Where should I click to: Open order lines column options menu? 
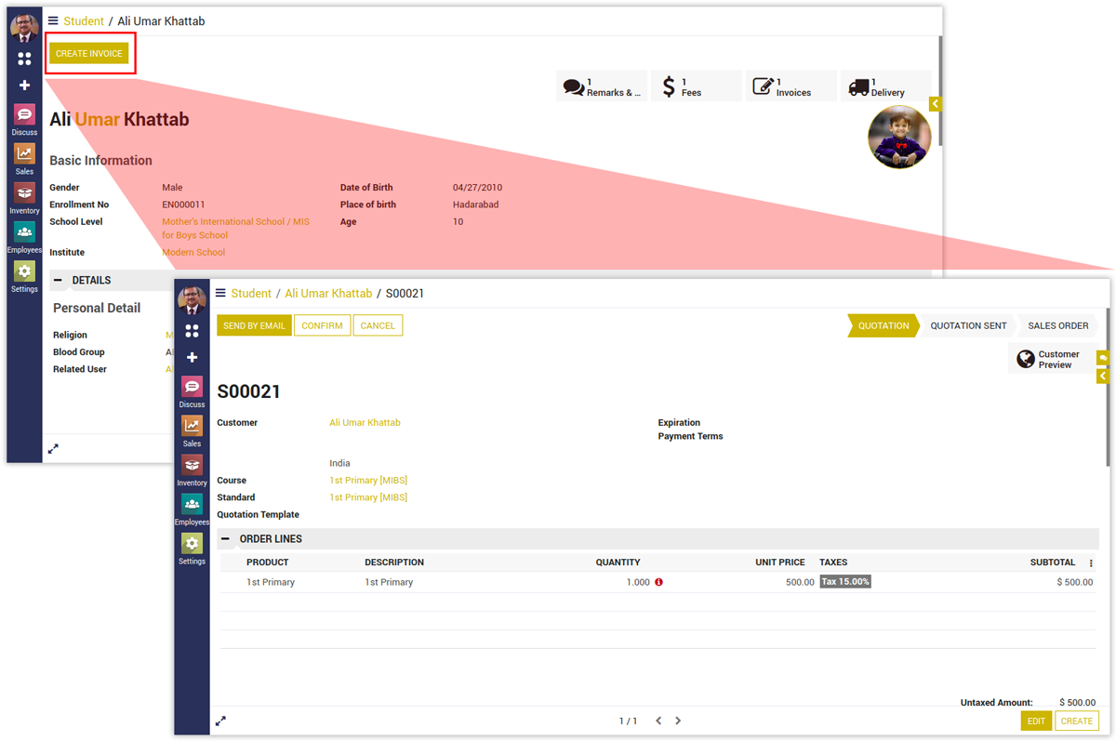(1091, 563)
